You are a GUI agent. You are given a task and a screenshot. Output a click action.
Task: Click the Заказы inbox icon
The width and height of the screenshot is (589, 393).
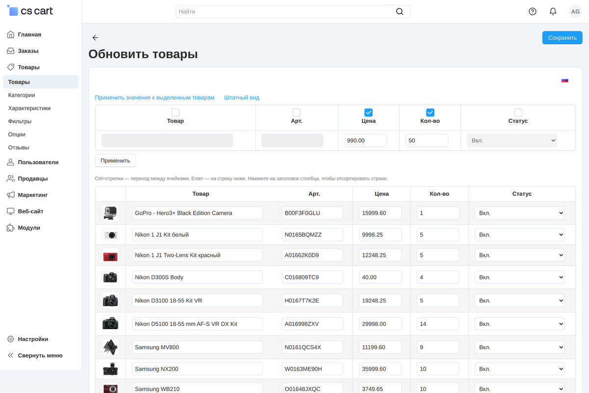coord(11,51)
